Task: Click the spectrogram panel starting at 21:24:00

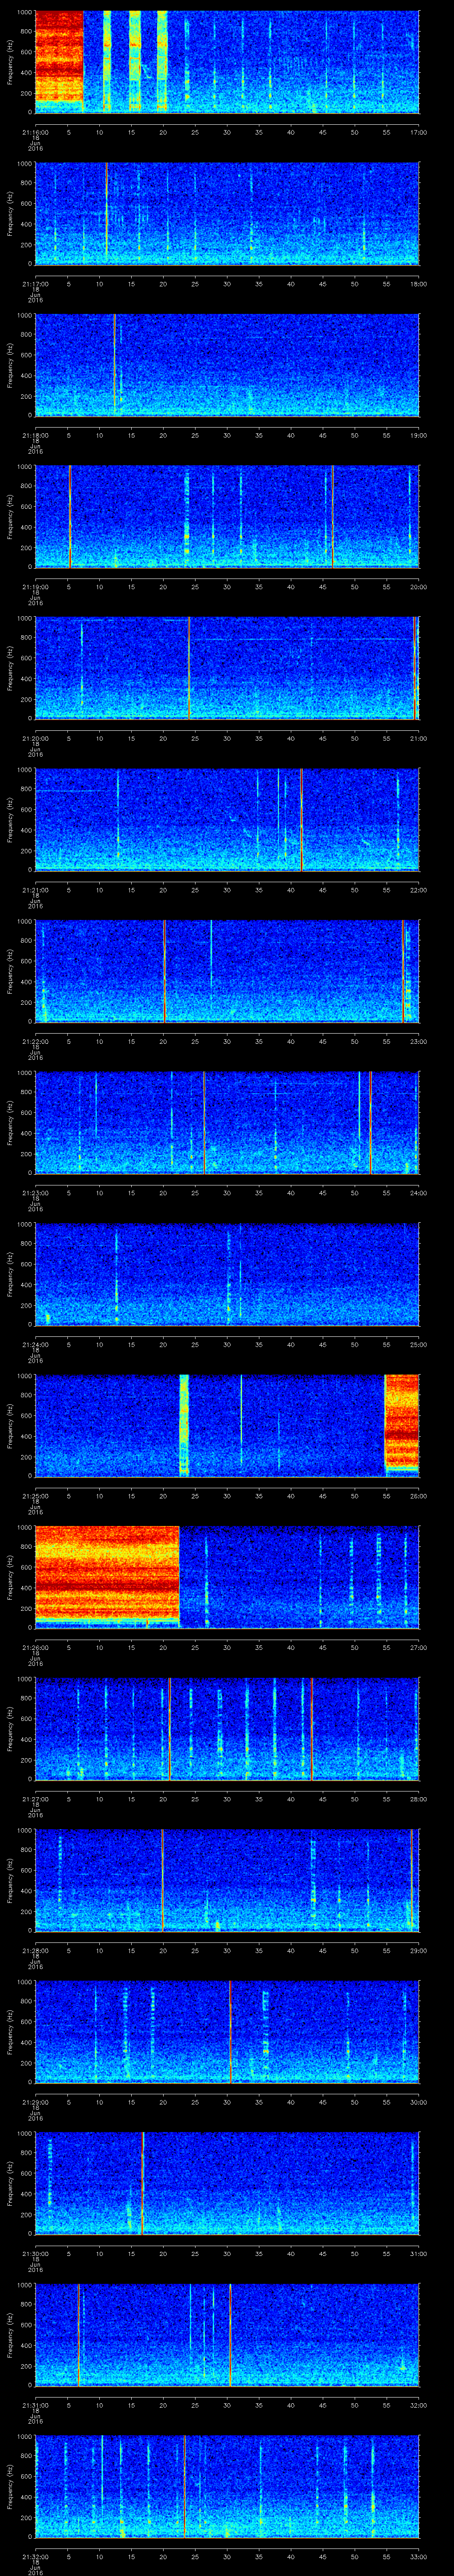Action: [227, 1273]
